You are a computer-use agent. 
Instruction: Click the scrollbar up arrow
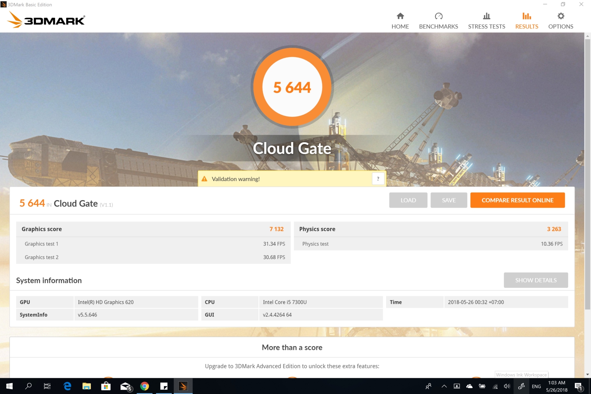(x=588, y=36)
